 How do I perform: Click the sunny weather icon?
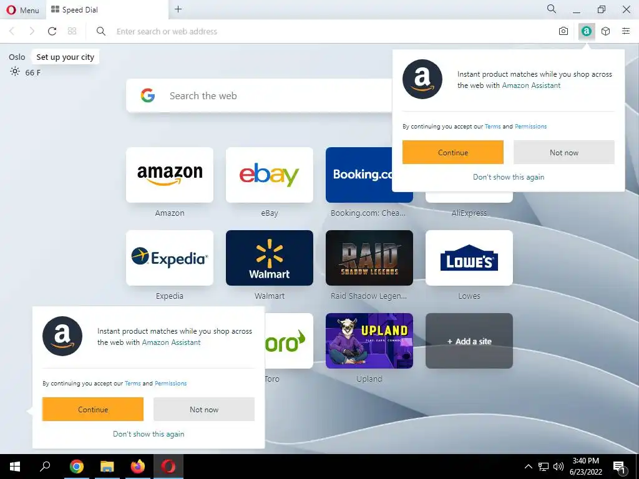pos(15,72)
